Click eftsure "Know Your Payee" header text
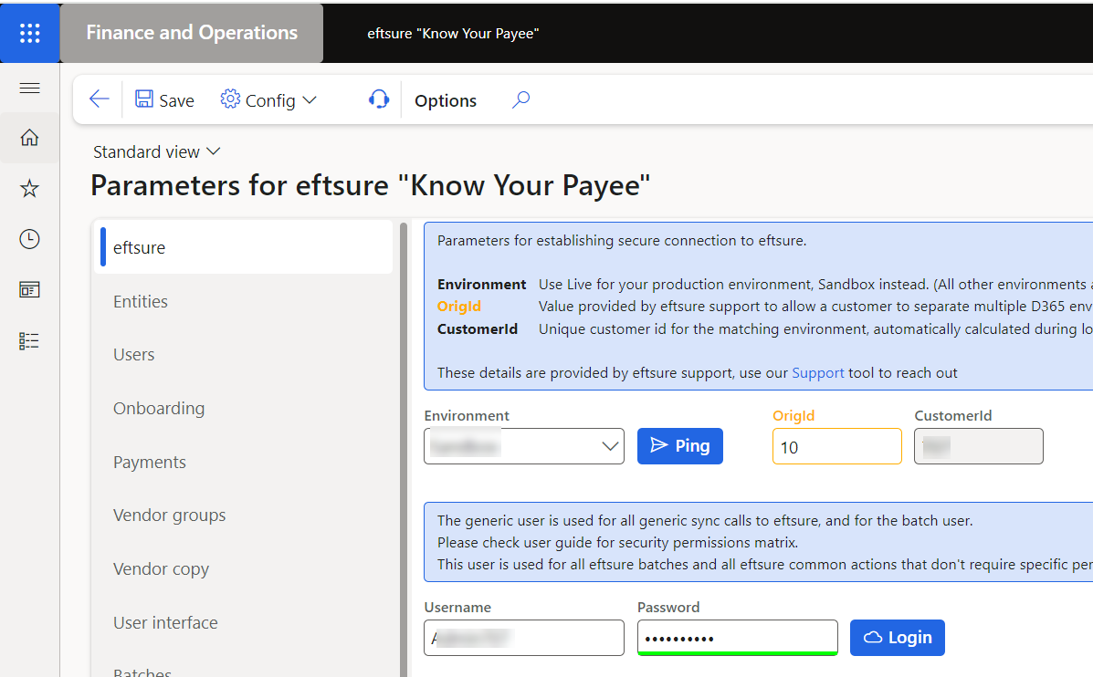This screenshot has height=677, width=1093. (x=453, y=34)
